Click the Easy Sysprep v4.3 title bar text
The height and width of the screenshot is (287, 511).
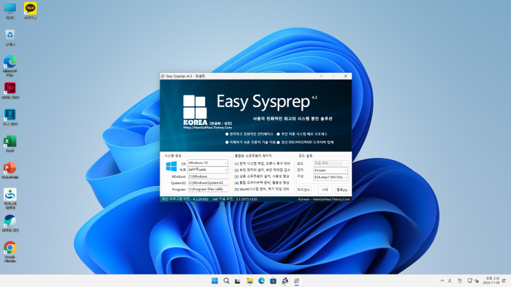[x=186, y=76]
